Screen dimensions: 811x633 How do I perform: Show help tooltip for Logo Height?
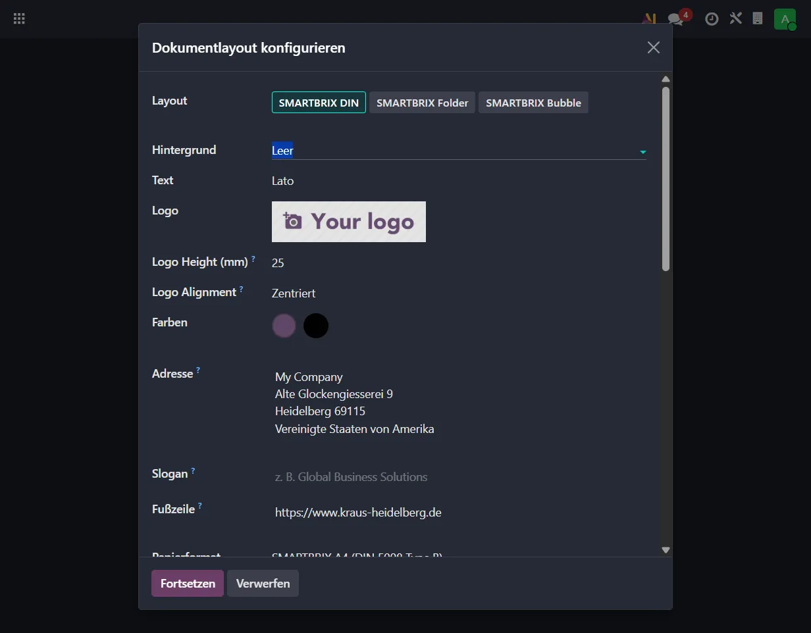pos(253,259)
